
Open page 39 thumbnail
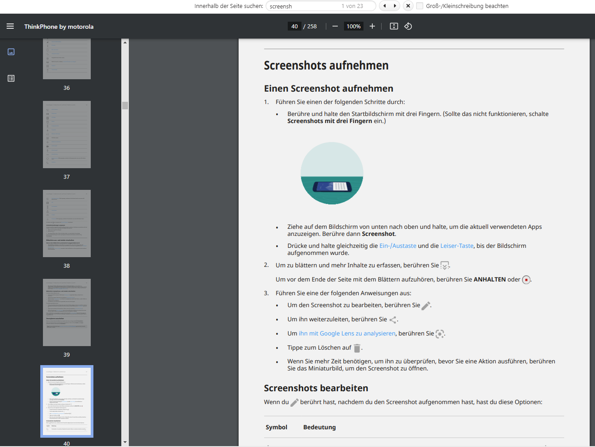point(67,312)
